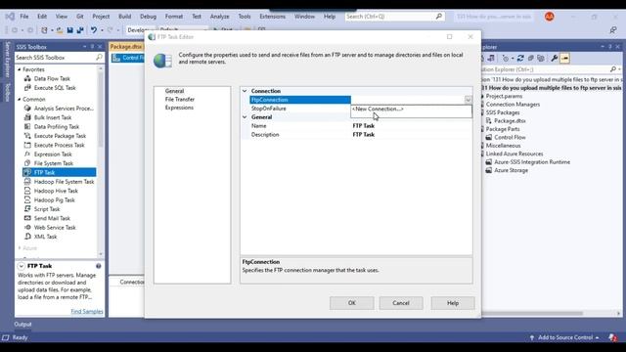Viewport: 626px width, 352px height.
Task: Switch to File Transfer page in editor
Action: (180, 99)
